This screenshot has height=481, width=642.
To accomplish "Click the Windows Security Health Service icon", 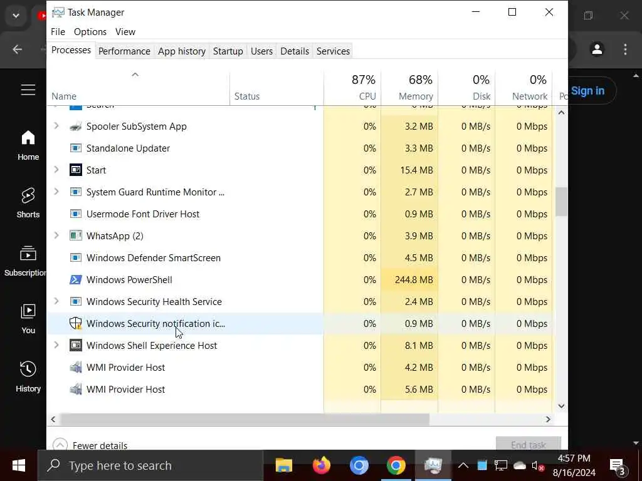I will [x=76, y=301].
